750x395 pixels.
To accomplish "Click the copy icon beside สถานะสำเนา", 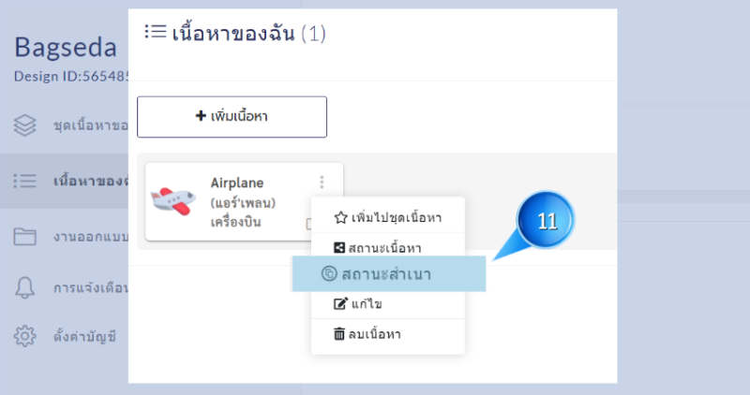I will tap(329, 273).
